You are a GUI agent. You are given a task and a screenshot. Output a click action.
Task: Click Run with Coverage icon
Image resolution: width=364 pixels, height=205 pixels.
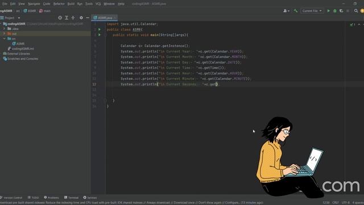tap(341, 11)
